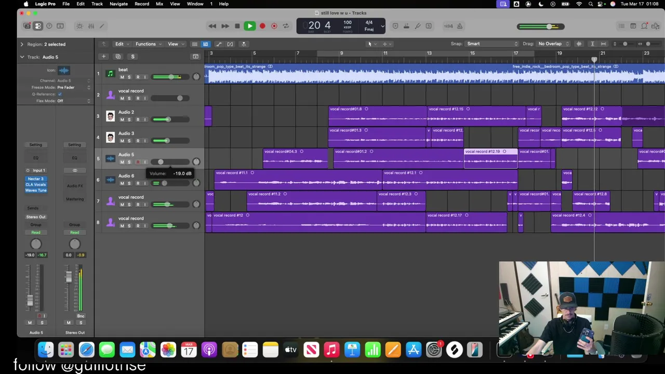The height and width of the screenshot is (374, 665).
Task: Open the Record menu
Action: [142, 4]
